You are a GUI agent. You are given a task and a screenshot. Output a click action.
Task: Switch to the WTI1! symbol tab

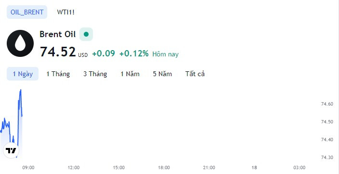(x=65, y=12)
